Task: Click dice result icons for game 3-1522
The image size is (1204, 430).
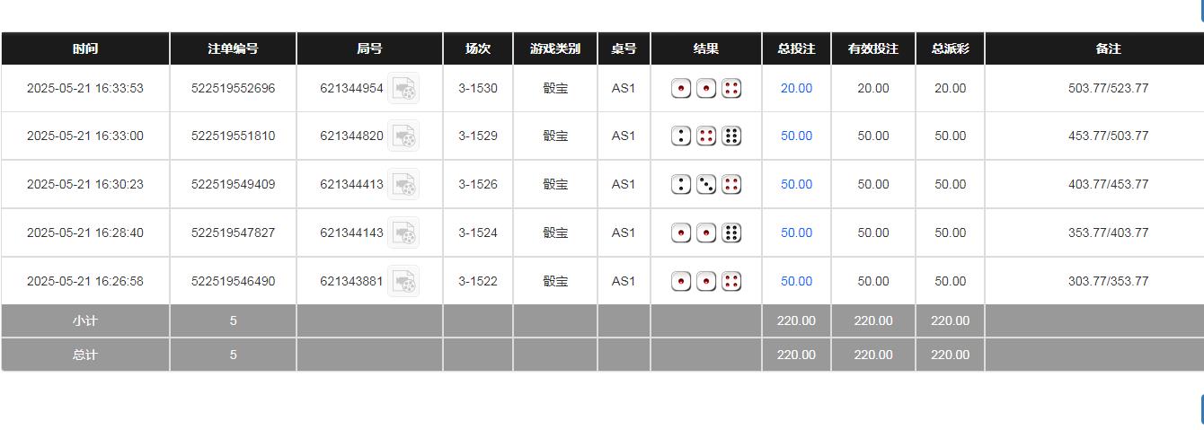Action: [x=706, y=282]
